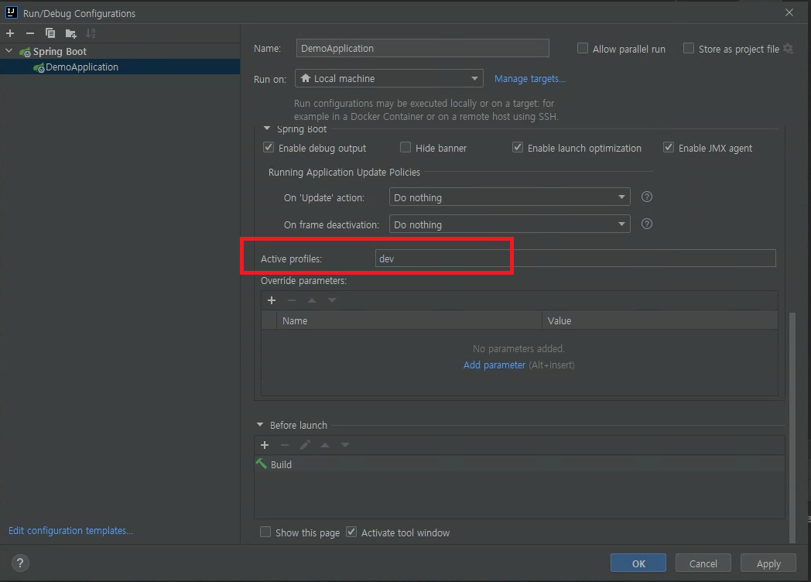Check Store as project file

click(689, 48)
